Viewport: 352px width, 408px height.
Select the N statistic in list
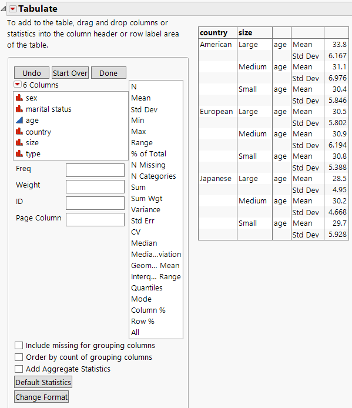[134, 86]
